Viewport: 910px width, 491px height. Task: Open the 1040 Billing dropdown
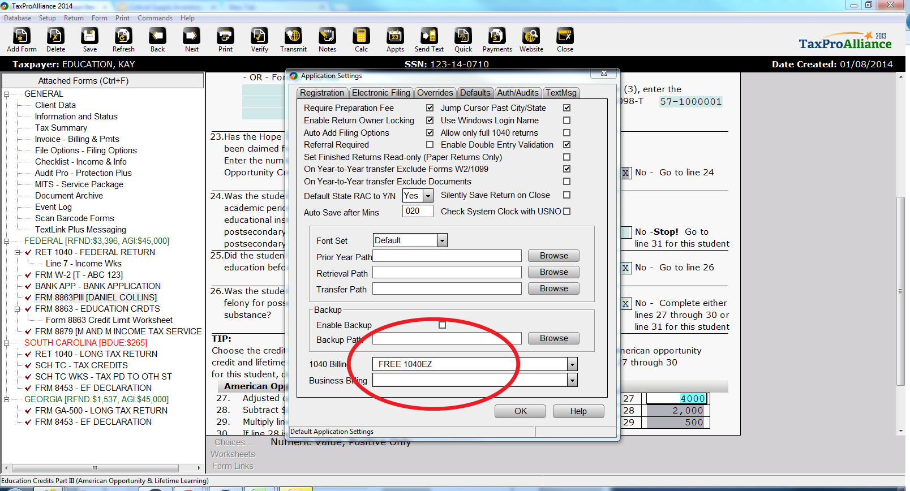coord(572,364)
